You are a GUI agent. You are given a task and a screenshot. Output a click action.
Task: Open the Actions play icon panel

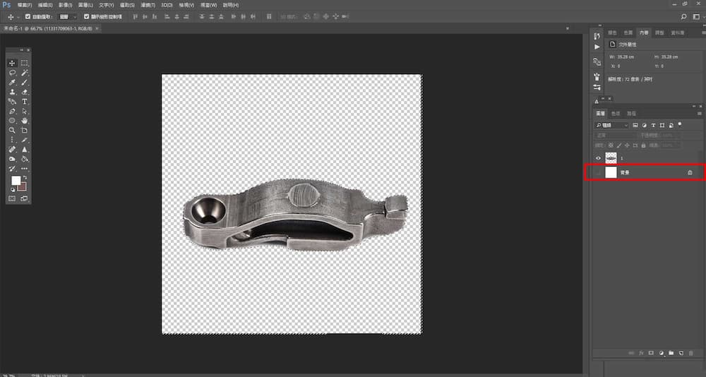point(597,47)
